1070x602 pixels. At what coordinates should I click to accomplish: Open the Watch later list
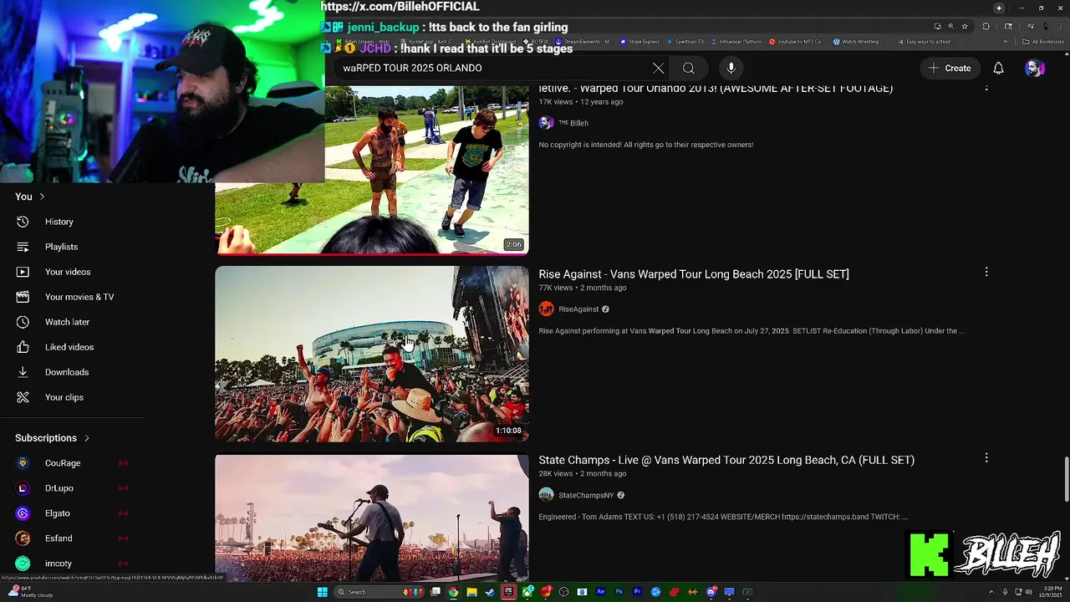point(67,322)
